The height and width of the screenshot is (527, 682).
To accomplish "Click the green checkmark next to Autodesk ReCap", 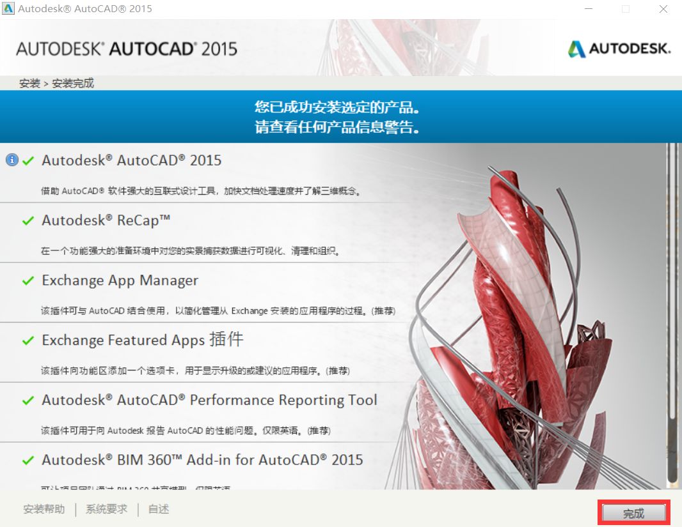I will (x=28, y=221).
